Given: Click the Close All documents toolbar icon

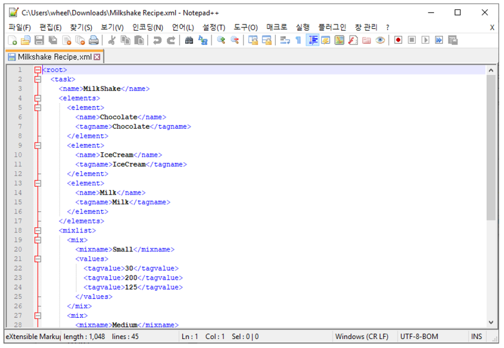Looking at the screenshot, I should tap(80, 40).
